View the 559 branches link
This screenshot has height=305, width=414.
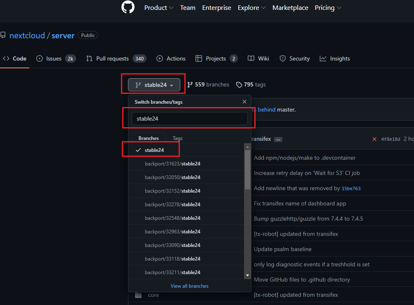tap(208, 84)
